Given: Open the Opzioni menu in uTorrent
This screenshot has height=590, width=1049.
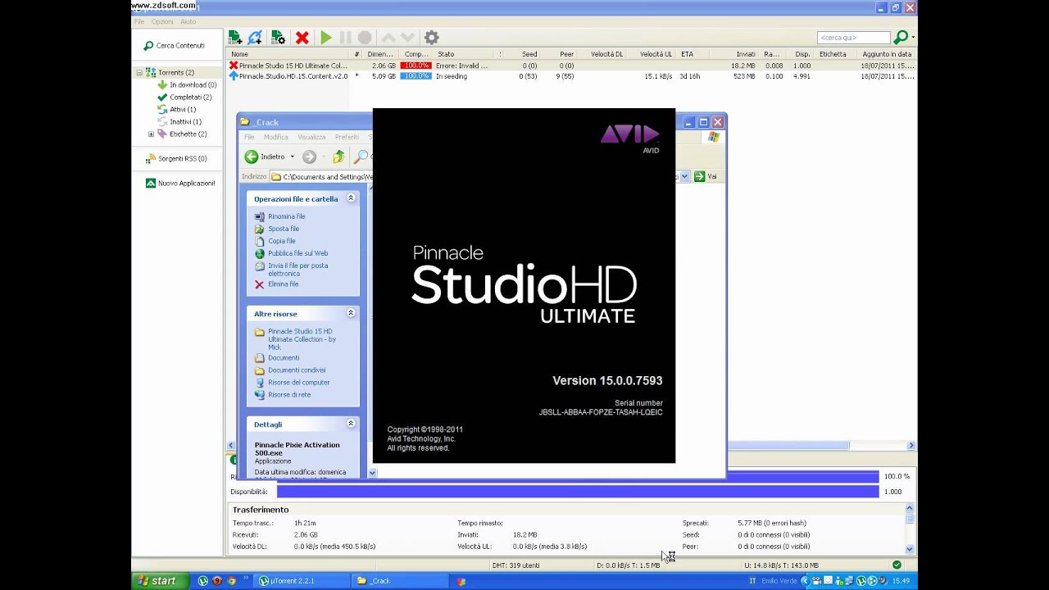Looking at the screenshot, I should pyautogui.click(x=162, y=22).
